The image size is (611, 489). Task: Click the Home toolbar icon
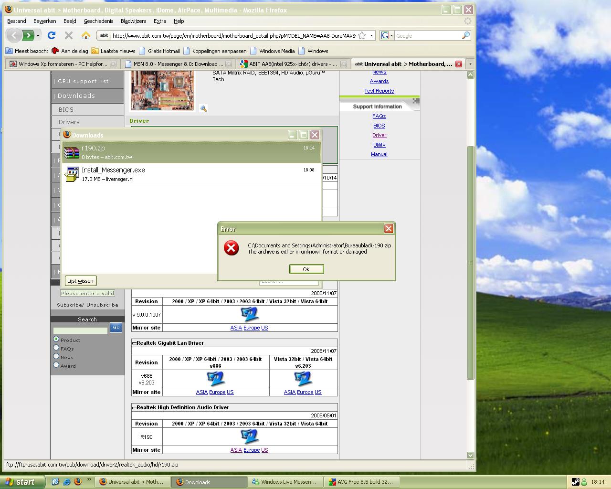pos(86,35)
